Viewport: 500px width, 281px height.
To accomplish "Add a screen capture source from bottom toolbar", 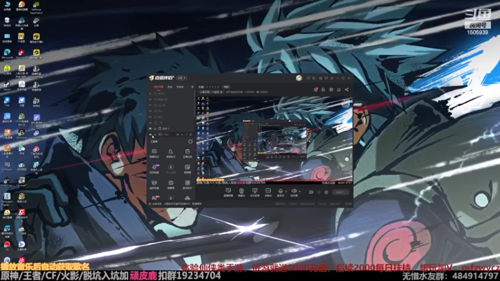I will tap(228, 192).
